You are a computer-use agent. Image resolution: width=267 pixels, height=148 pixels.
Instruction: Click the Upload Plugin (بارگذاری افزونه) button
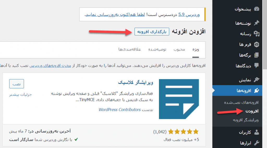pos(152,32)
